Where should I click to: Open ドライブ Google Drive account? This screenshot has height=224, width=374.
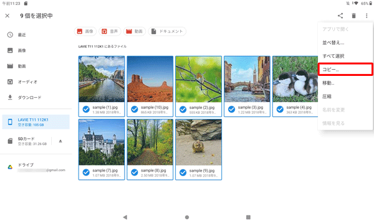pos(36,167)
